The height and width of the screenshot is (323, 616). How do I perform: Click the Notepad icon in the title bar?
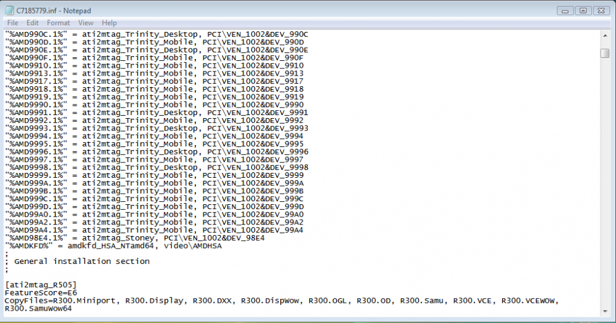pos(9,10)
